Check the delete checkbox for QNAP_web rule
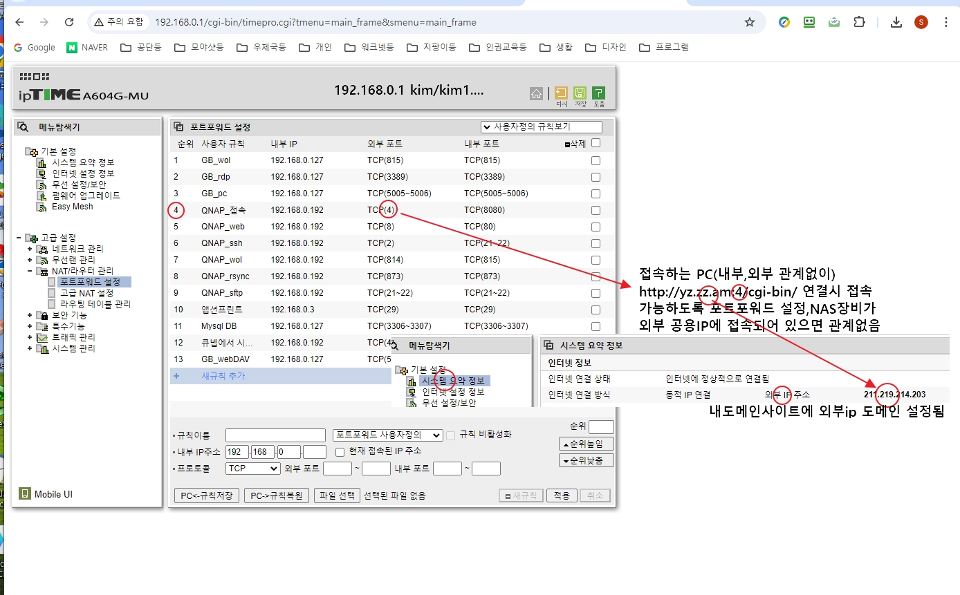The image size is (960, 595). coord(596,226)
